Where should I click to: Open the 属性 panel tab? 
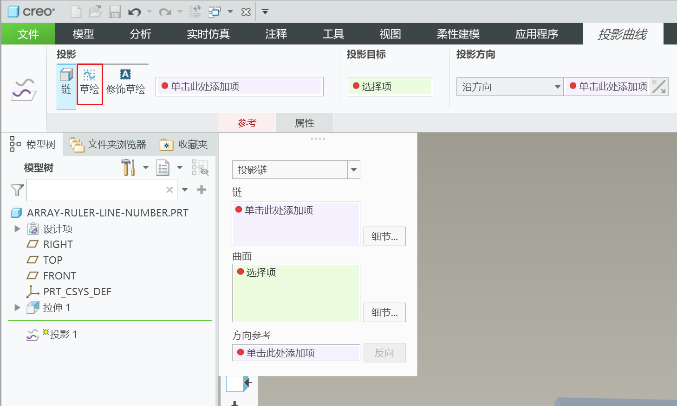[305, 123]
